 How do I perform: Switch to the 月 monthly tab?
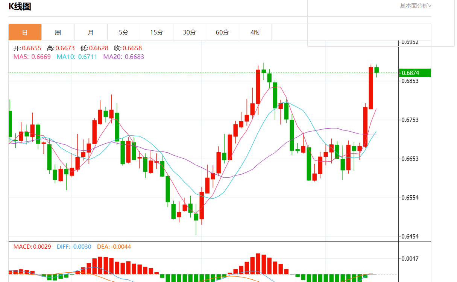click(x=91, y=32)
